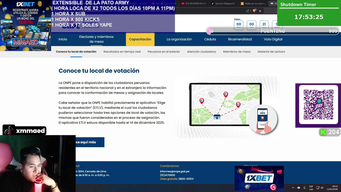Open La organización menu item
Screen dimensions: 341x192
[179, 39]
